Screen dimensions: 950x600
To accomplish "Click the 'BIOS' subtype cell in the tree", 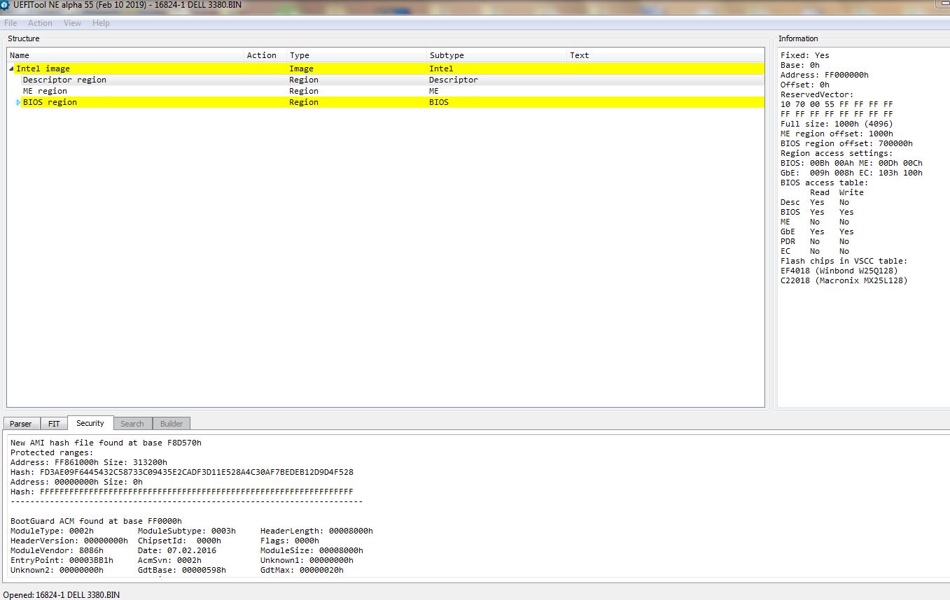I will click(x=439, y=102).
